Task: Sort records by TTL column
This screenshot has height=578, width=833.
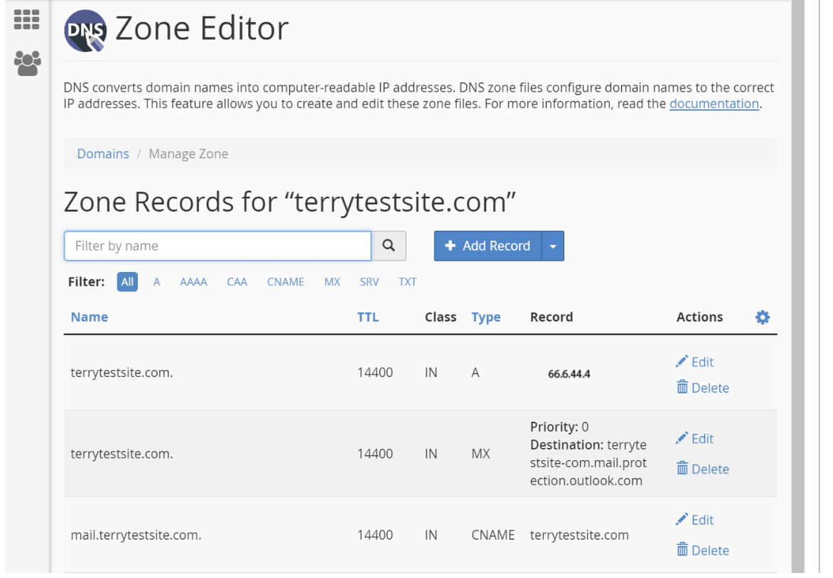Action: tap(367, 317)
